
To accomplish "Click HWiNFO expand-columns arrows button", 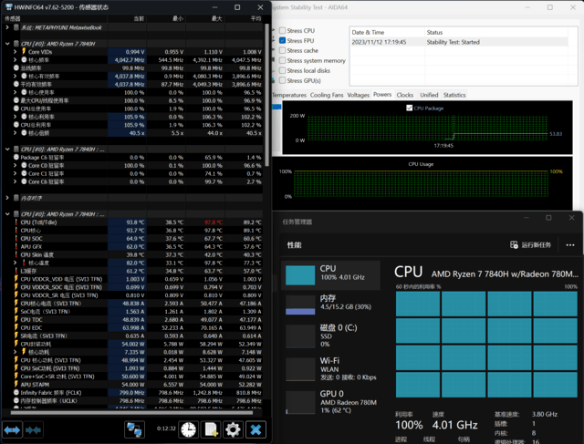I will 12,430.
